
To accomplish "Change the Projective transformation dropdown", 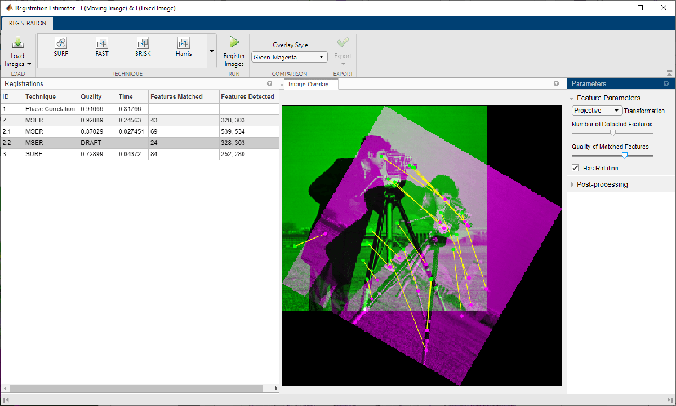I will pyautogui.click(x=597, y=111).
